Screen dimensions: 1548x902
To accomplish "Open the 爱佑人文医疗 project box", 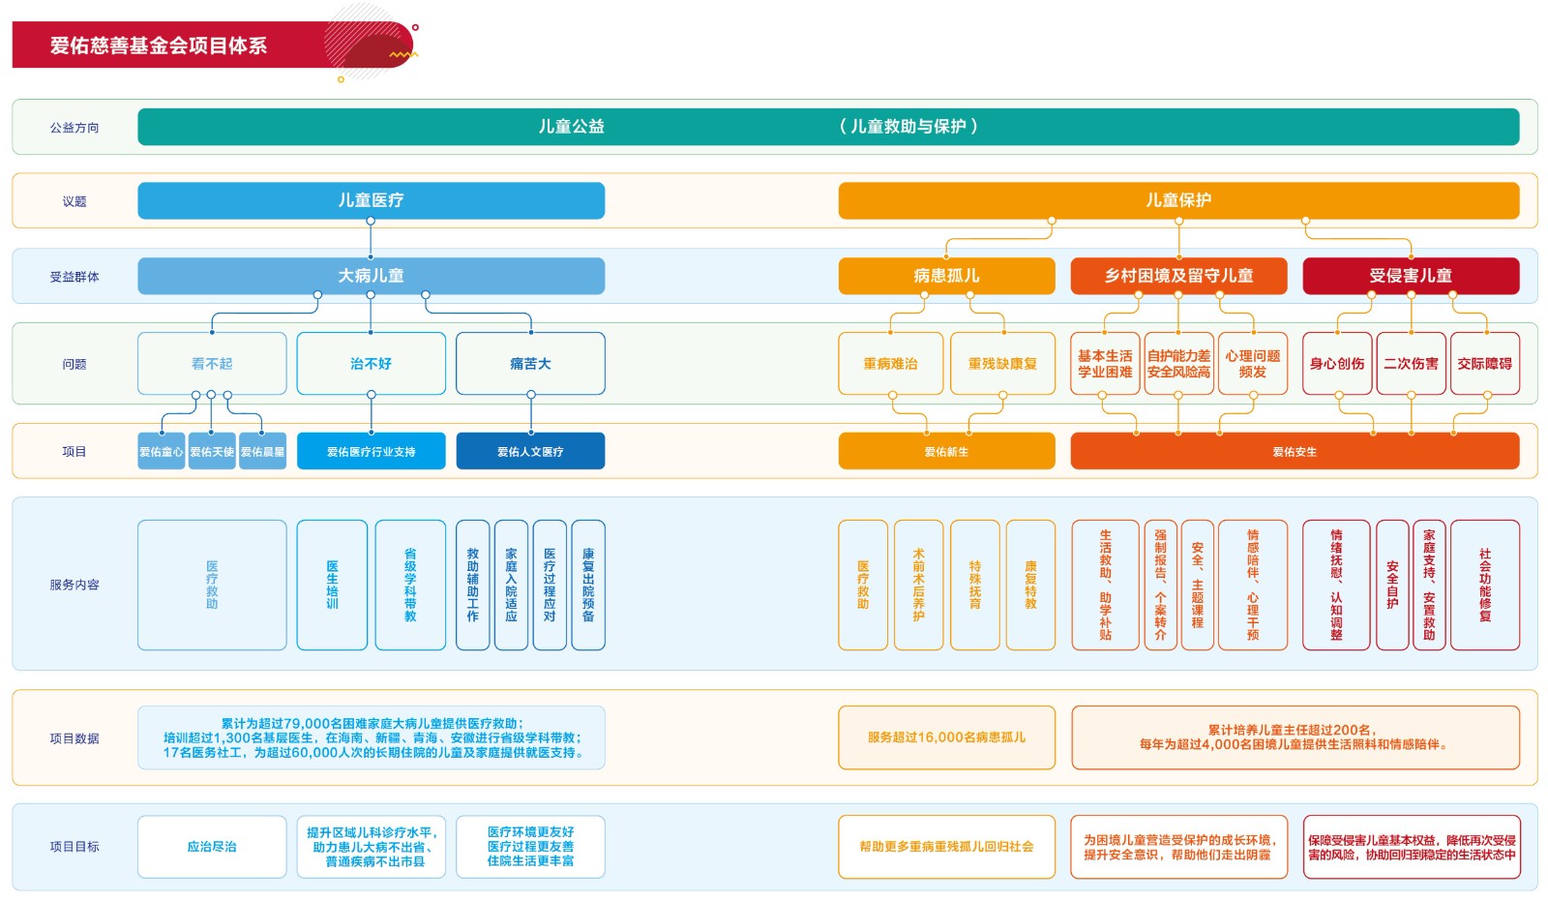I will pos(530,451).
